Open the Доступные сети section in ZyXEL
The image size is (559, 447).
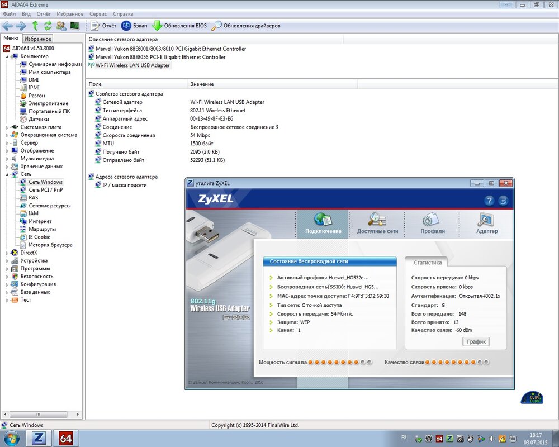(377, 223)
